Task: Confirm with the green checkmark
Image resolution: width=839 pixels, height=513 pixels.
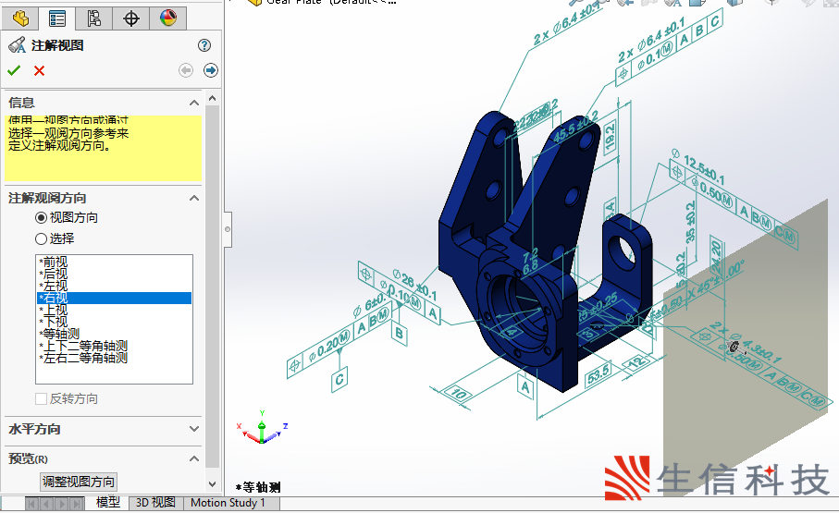Action: [x=14, y=70]
